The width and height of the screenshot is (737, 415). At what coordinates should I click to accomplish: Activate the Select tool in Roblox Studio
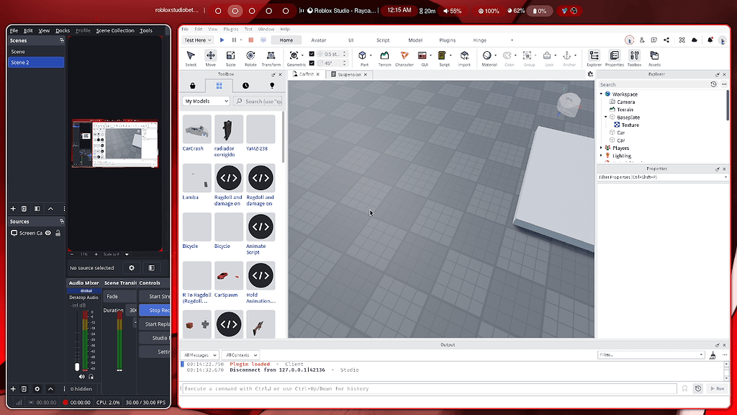[x=190, y=58]
